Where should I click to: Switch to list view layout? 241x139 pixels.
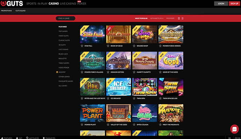coord(183,18)
